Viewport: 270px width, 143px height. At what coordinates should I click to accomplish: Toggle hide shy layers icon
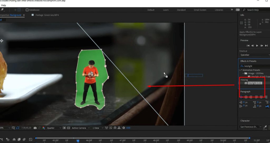[x=14, y=139]
